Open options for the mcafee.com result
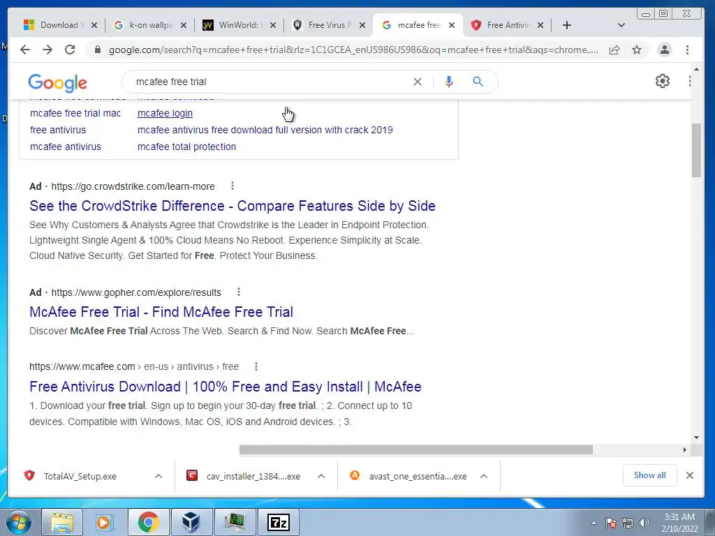Viewport: 715px width, 536px height. (x=256, y=366)
